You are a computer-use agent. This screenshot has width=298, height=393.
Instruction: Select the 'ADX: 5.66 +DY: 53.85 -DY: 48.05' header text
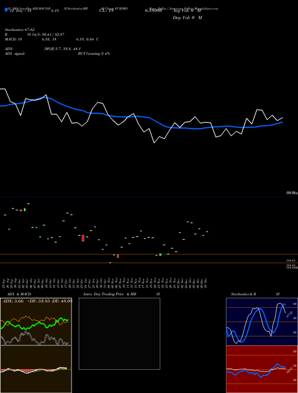pyautogui.click(x=37, y=301)
